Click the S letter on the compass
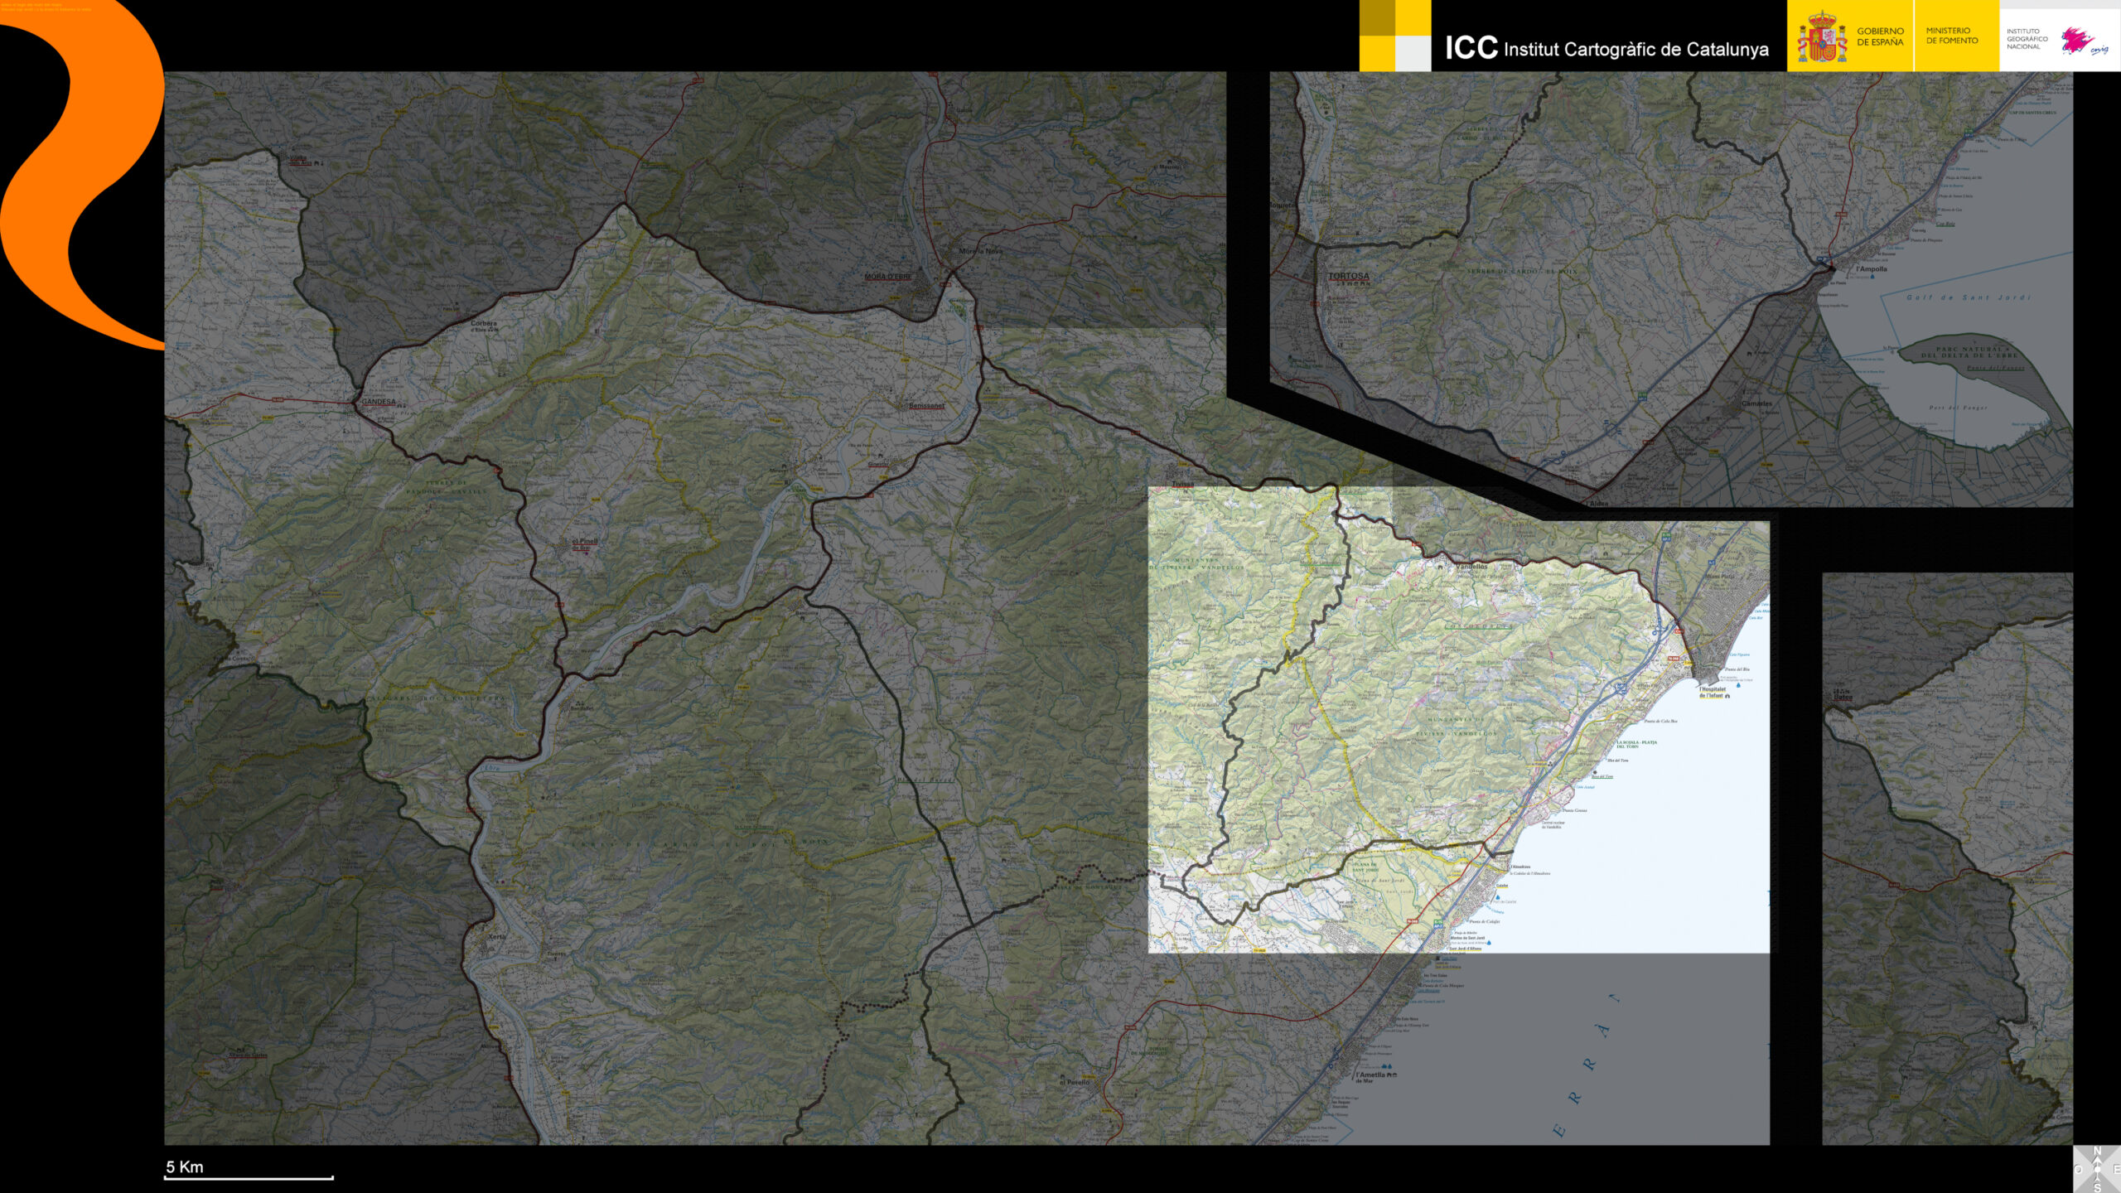Viewport: 2121px width, 1193px height. (x=2098, y=1188)
